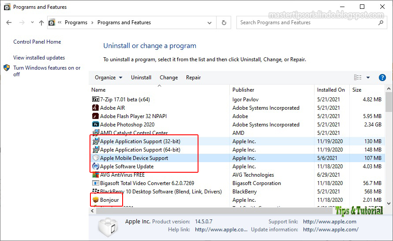
Task: Open recent locations dropdown arrow
Action: [32, 22]
